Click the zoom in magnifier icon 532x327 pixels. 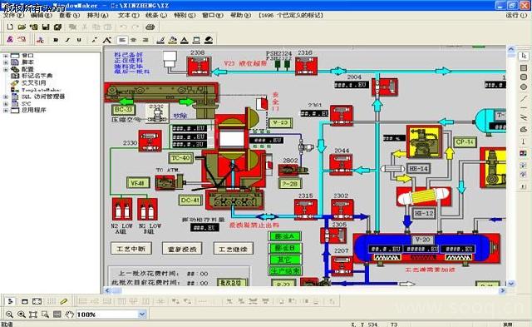[22, 315]
